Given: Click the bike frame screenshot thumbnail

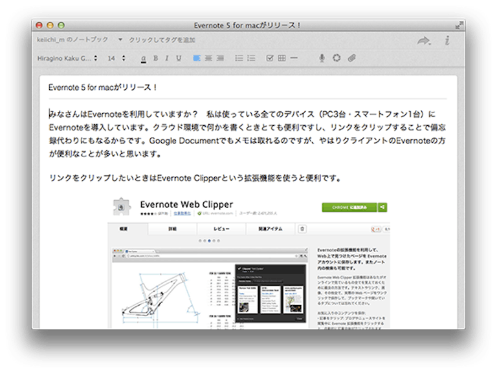Looking at the screenshot, I should click(x=210, y=288).
